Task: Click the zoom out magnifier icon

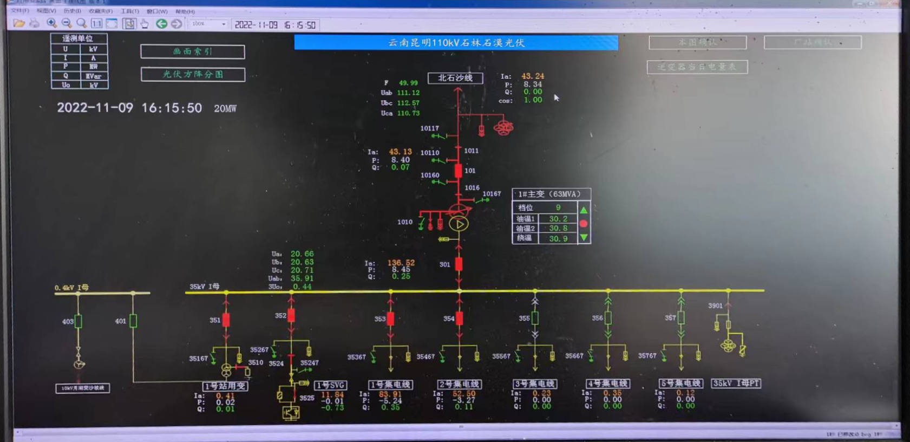Action: coord(67,23)
